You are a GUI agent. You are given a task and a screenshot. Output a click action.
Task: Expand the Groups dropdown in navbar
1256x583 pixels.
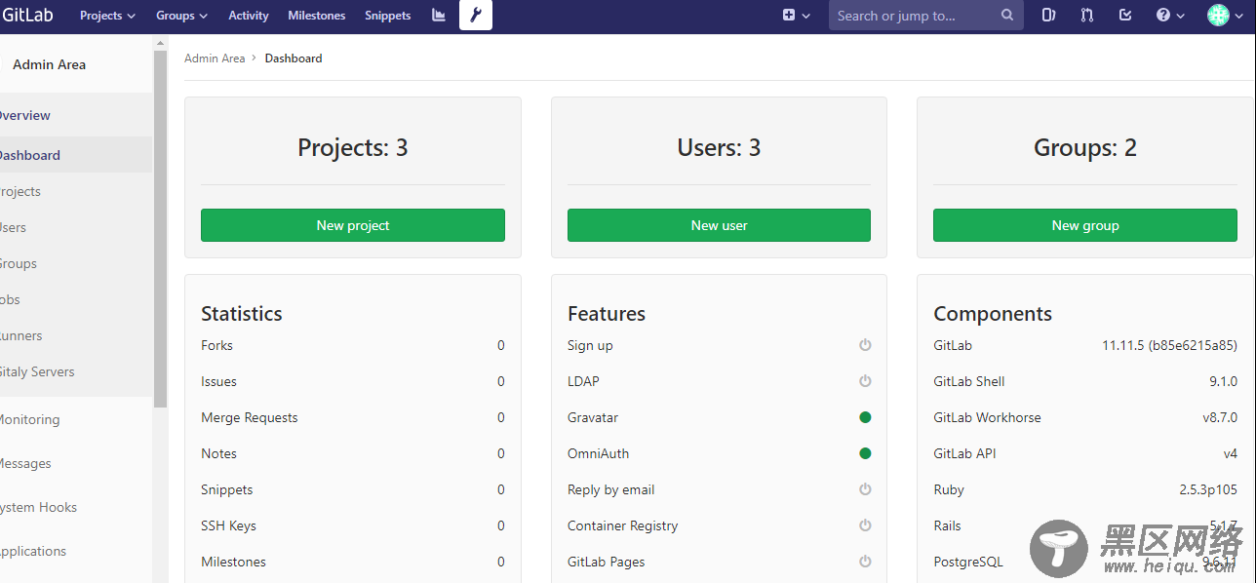pyautogui.click(x=182, y=16)
